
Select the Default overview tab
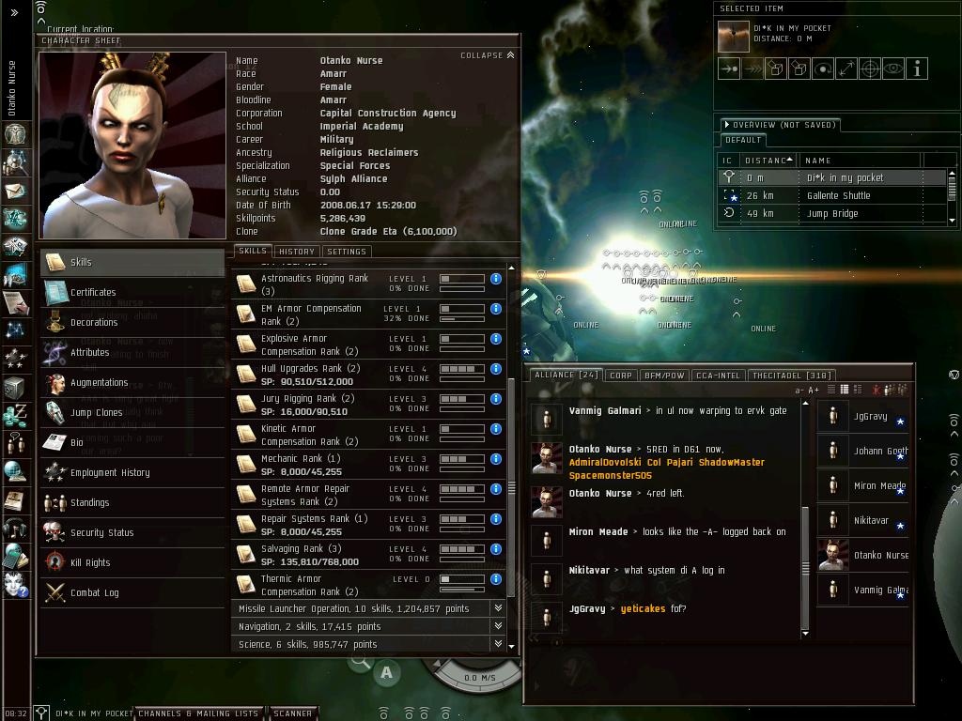click(x=743, y=140)
